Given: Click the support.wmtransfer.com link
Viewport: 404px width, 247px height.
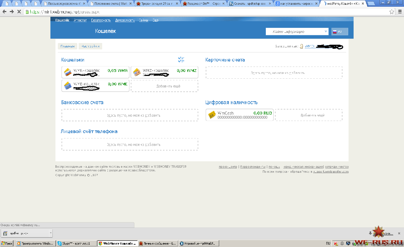Looking at the screenshot, I should 330,172.
